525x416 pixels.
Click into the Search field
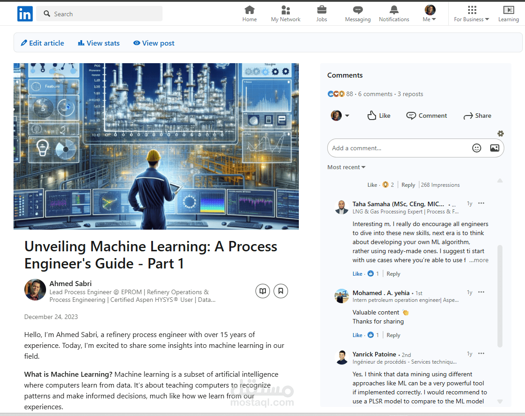tap(99, 14)
